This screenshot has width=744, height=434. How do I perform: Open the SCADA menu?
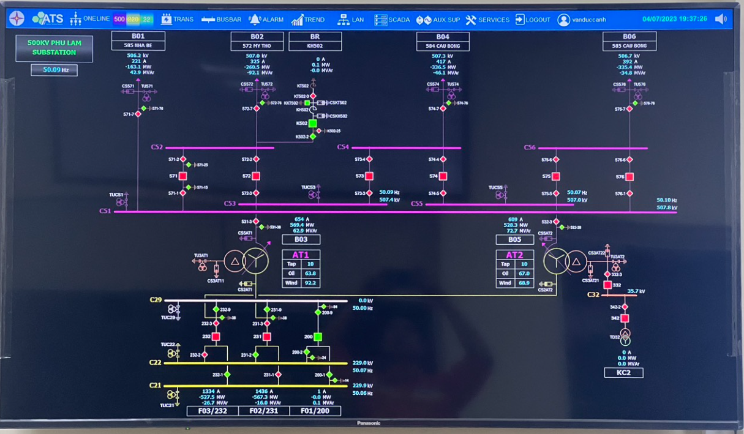tap(392, 20)
